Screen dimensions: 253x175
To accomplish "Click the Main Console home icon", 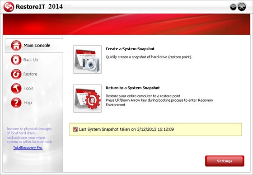I will (x=16, y=45).
